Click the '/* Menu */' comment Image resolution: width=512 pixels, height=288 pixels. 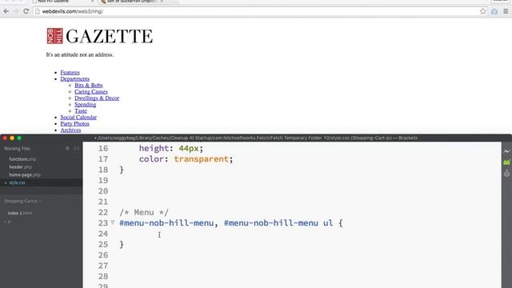coord(144,213)
